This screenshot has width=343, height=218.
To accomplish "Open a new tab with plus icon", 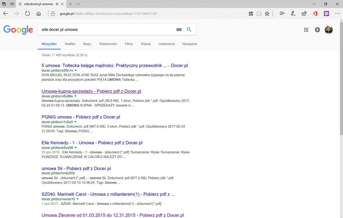I will 70,4.
